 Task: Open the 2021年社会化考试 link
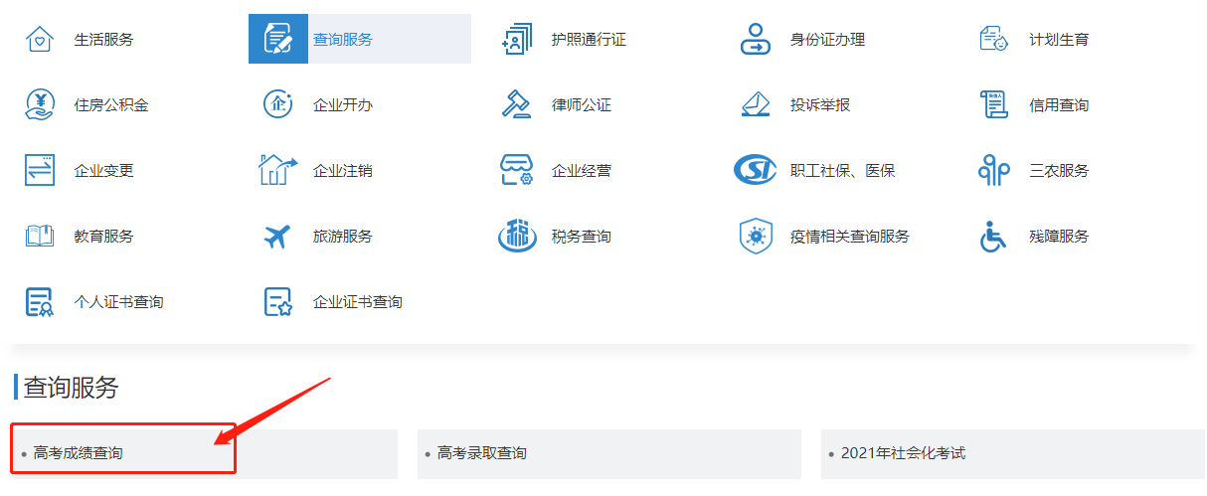[x=902, y=453]
